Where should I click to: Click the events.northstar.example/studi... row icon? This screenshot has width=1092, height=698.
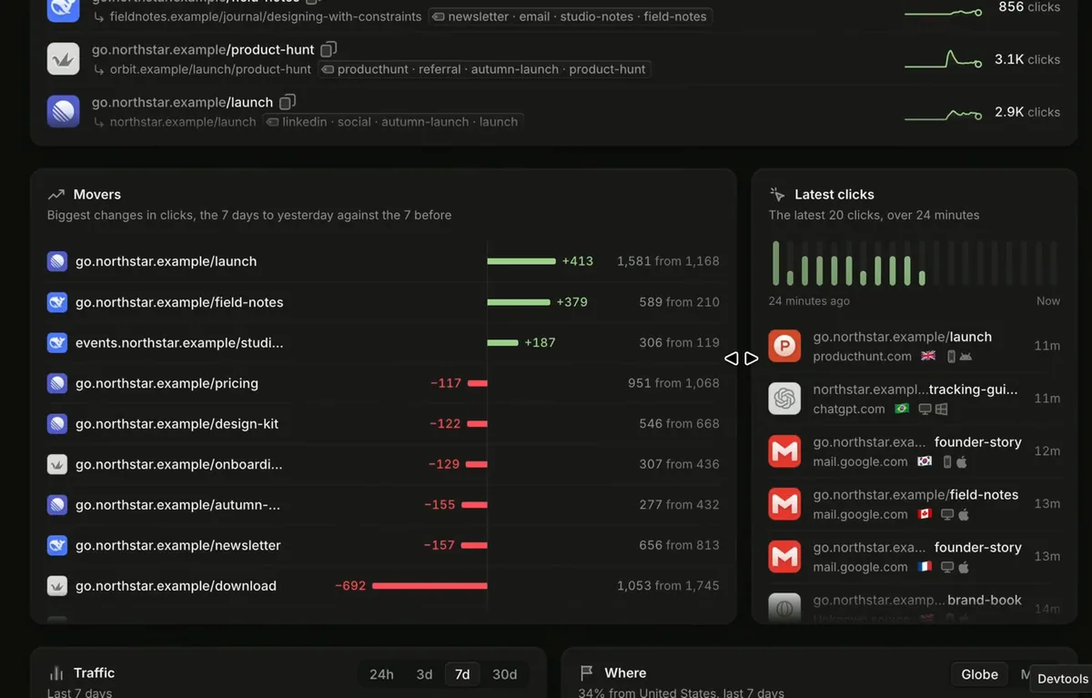57,343
